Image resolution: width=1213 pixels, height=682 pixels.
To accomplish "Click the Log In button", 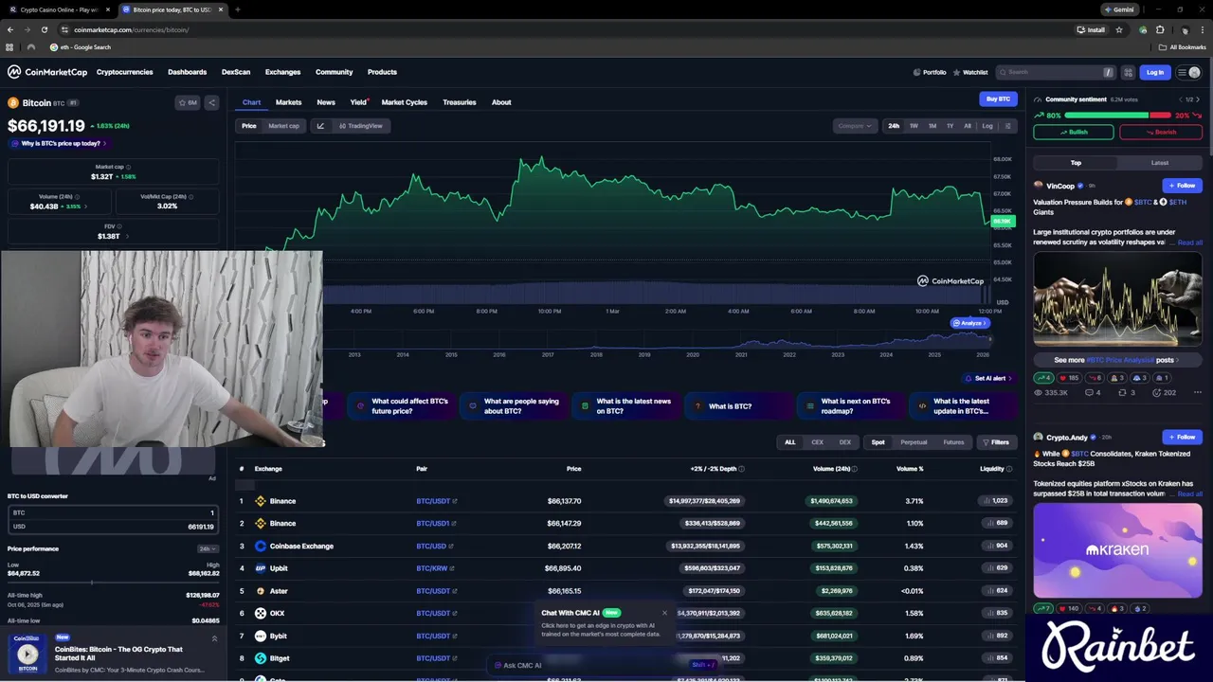I will pos(1155,72).
